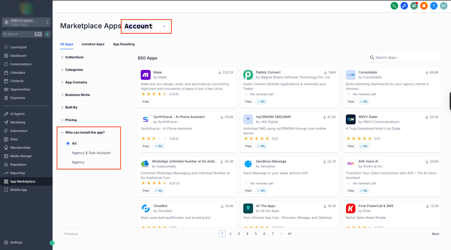Switch to the All Apps tab
451x250 pixels.
(x=67, y=44)
